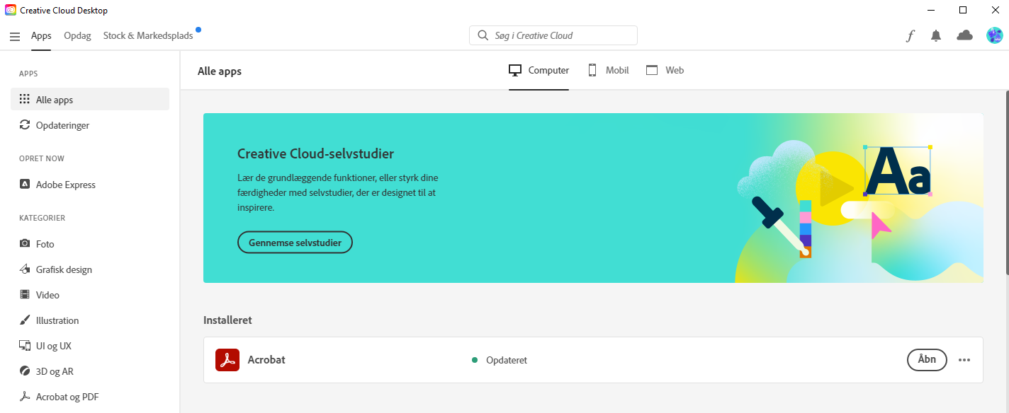Click the Acrobat app icon in Installeret
1009x413 pixels.
[x=227, y=360]
